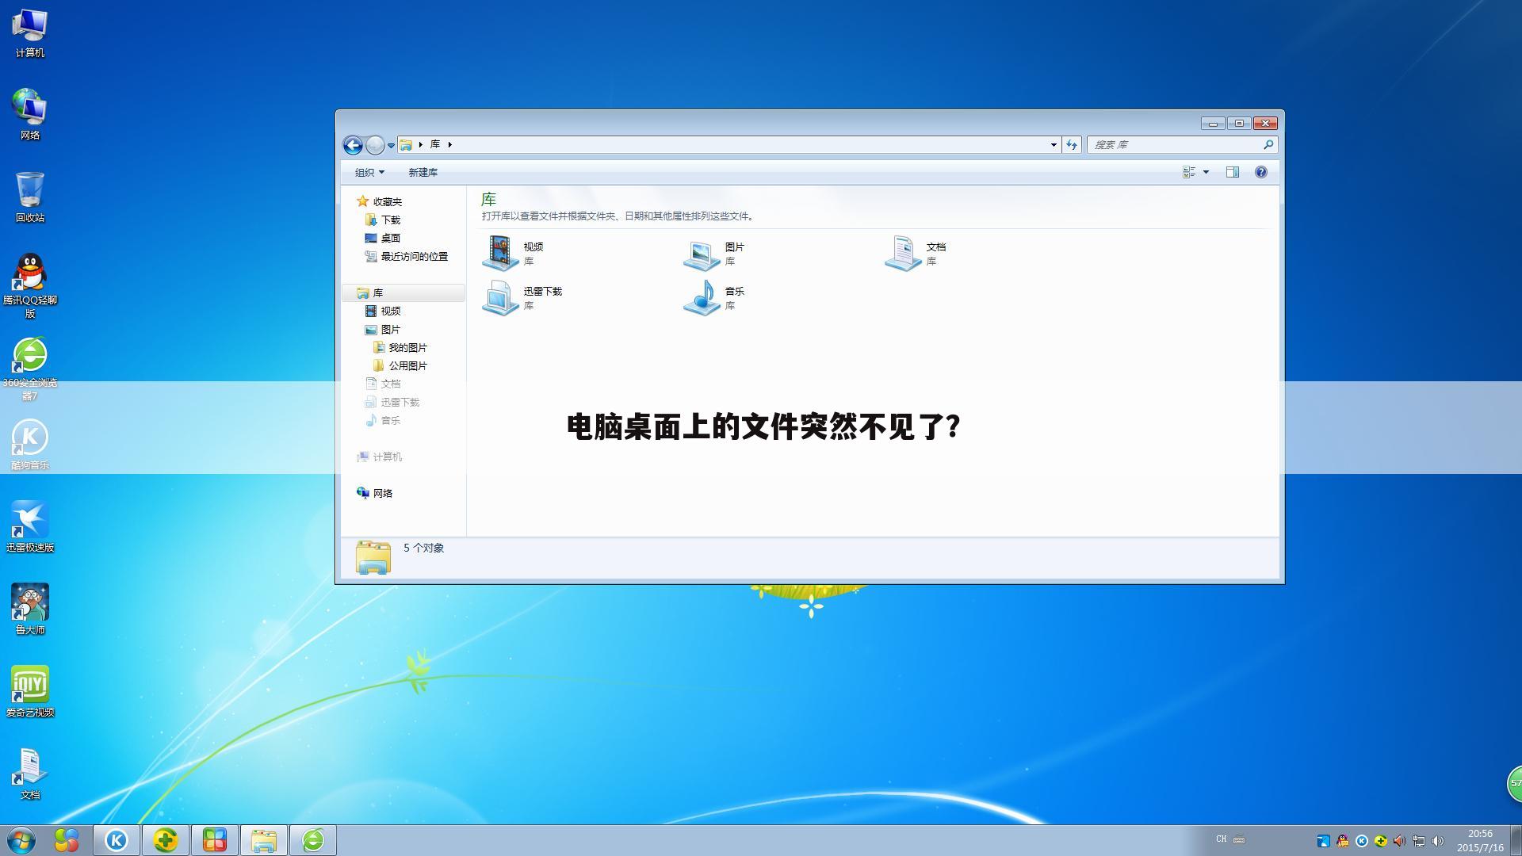This screenshot has width=1522, height=856.
Task: Select 音乐 in navigation tree
Action: click(x=383, y=420)
